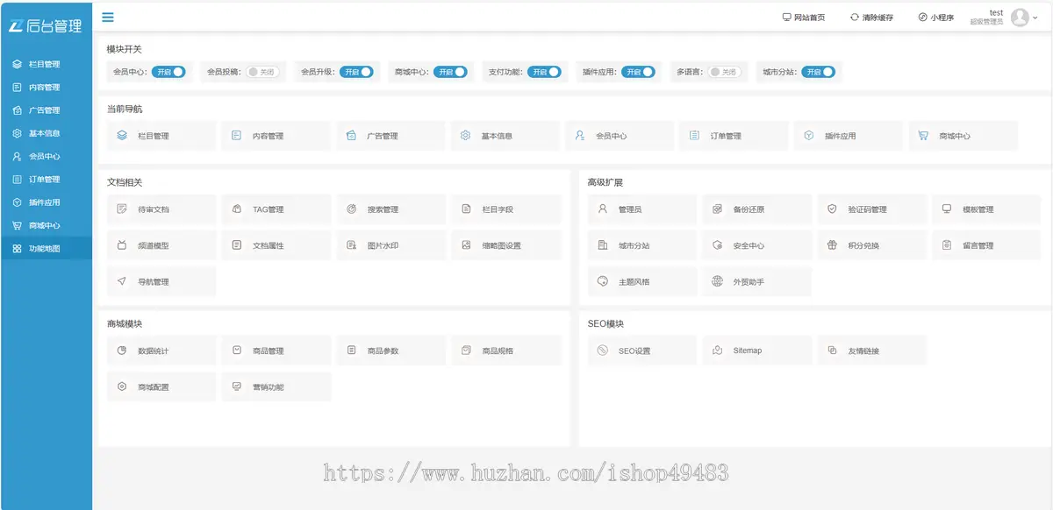Click the 会员中心 person icon in 当前导航
The image size is (1053, 510).
pyautogui.click(x=580, y=136)
